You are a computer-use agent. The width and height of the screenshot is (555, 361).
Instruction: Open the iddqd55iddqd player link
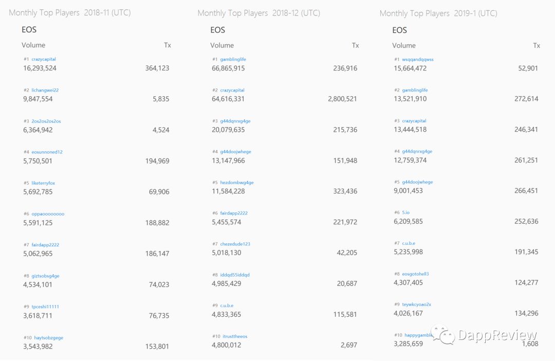234,275
